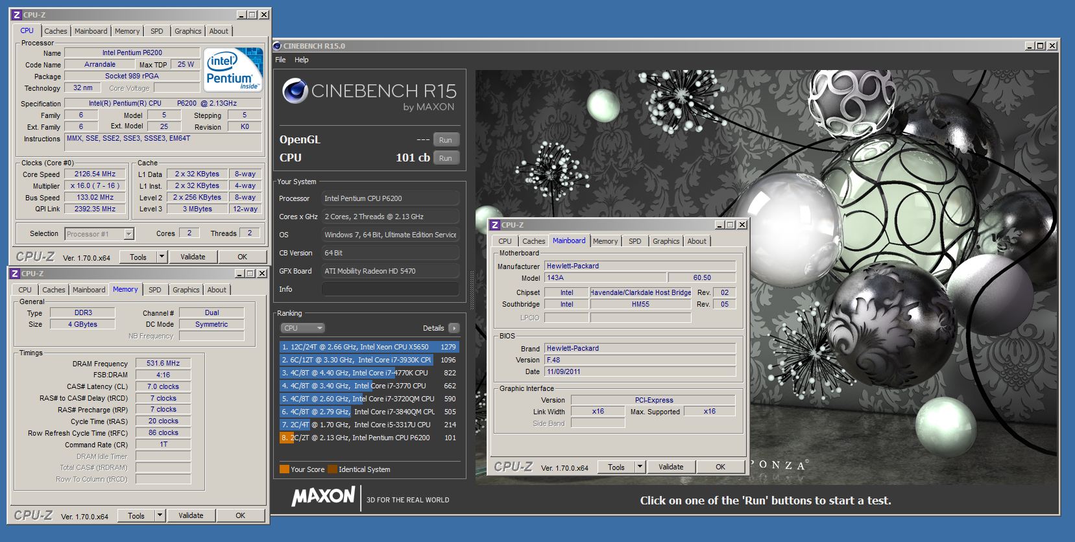Click the Core Speed value 2126.54 MHz
Viewport: 1075px width, 542px height.
(95, 174)
